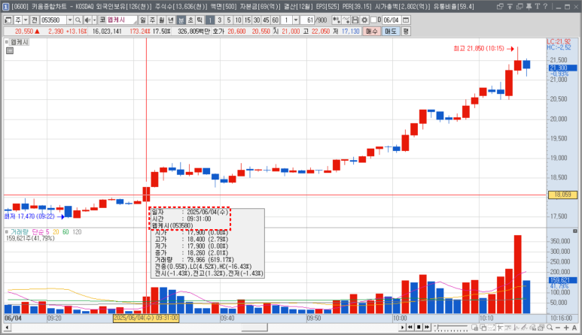Click the stock name field 웹케시
The height and width of the screenshot is (335, 582).
(121, 20)
